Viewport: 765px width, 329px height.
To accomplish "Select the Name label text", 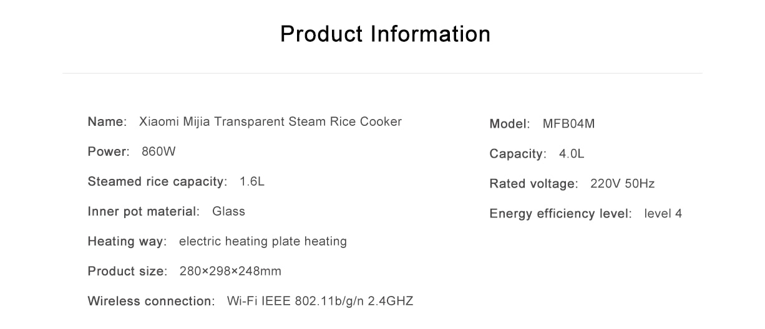I will 107,122.
